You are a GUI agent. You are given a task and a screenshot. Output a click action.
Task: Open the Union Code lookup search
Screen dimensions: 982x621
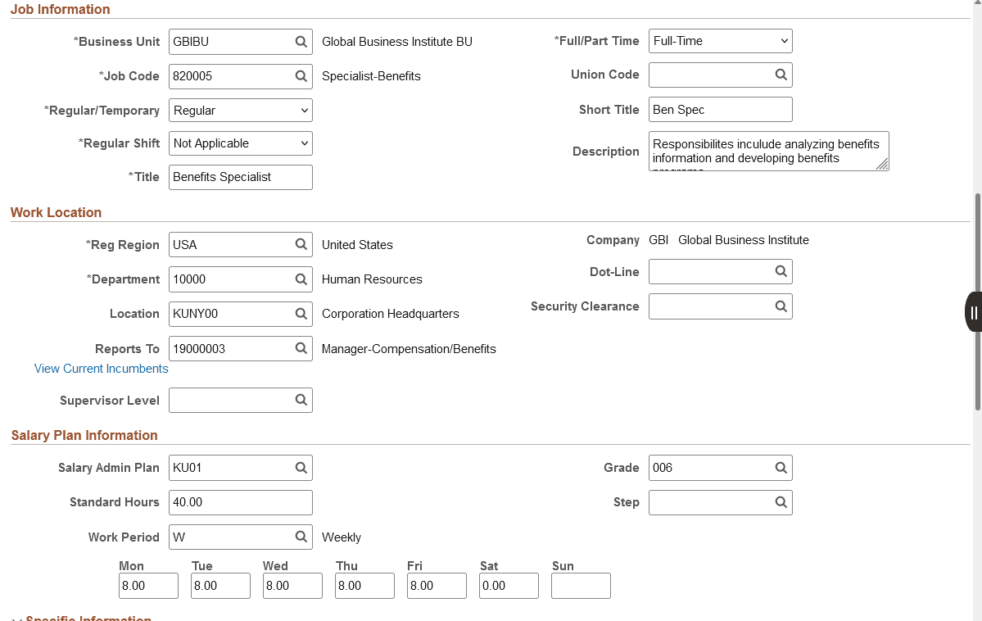(781, 75)
